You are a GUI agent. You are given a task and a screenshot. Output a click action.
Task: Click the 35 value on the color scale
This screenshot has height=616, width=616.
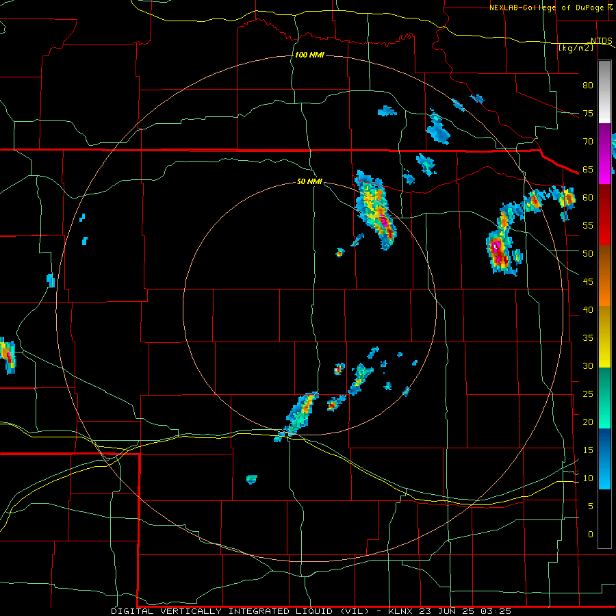coord(588,338)
